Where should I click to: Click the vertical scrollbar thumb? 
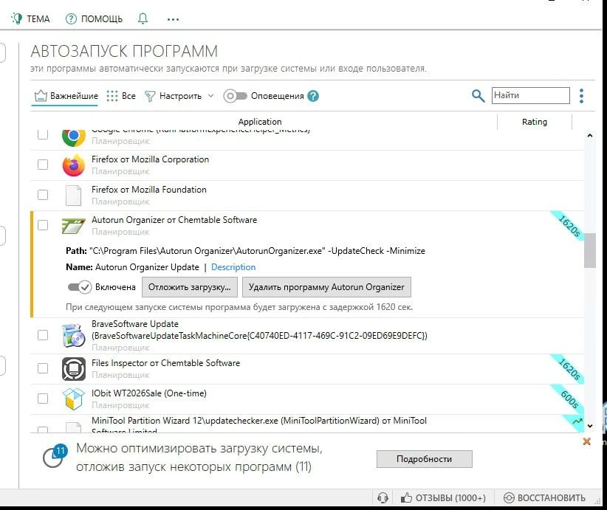click(589, 250)
